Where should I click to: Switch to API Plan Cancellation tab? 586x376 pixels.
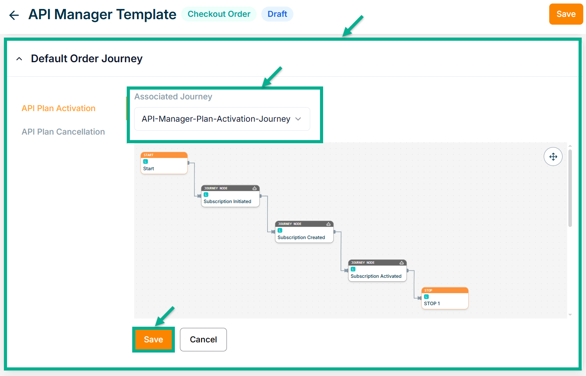click(x=63, y=132)
